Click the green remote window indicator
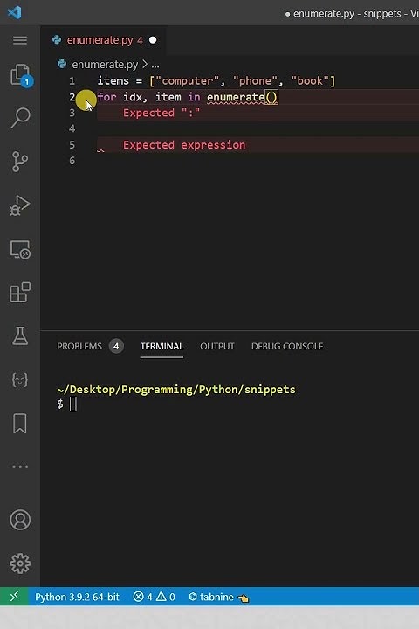 [14, 597]
